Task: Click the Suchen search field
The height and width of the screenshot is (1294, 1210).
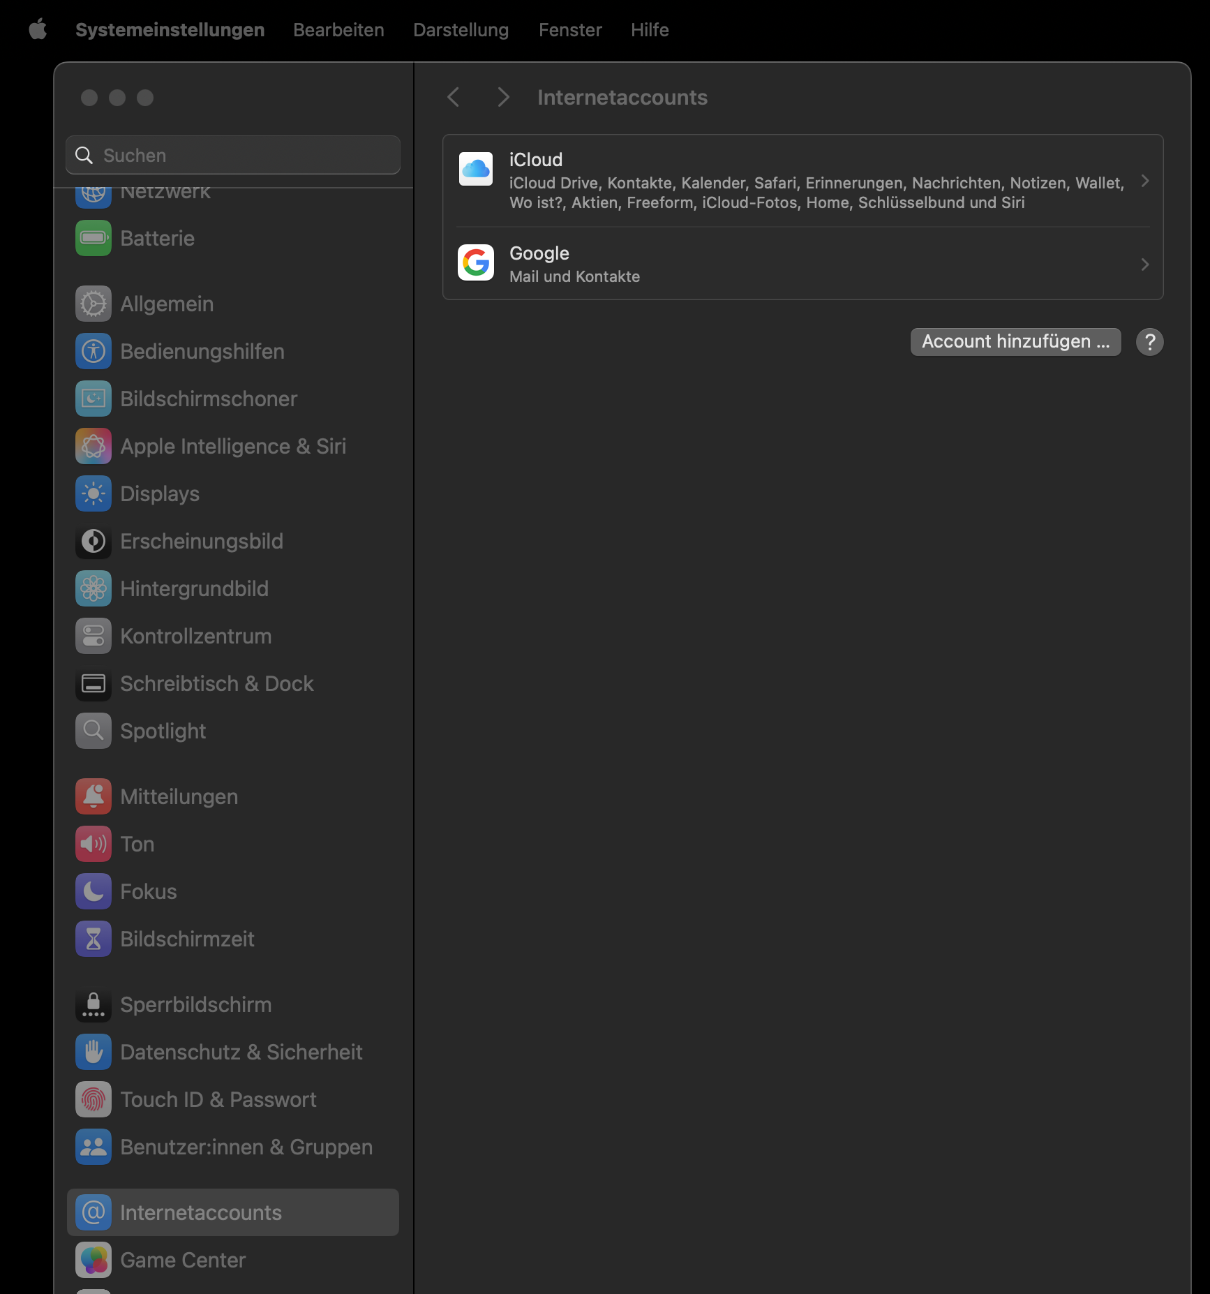Action: pos(233,155)
